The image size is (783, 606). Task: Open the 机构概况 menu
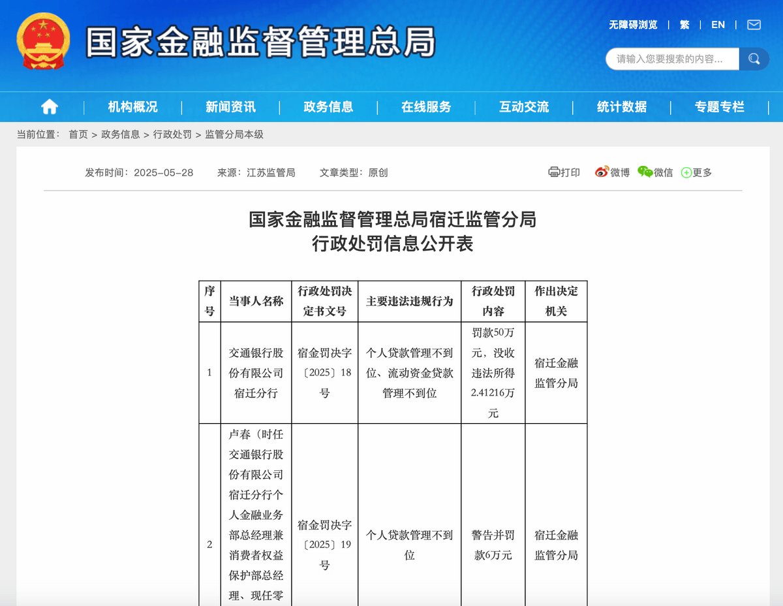(x=132, y=107)
